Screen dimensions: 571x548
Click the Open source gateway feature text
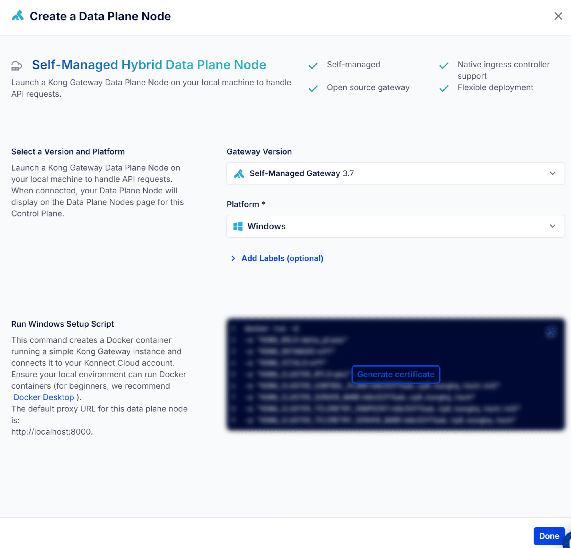(368, 87)
